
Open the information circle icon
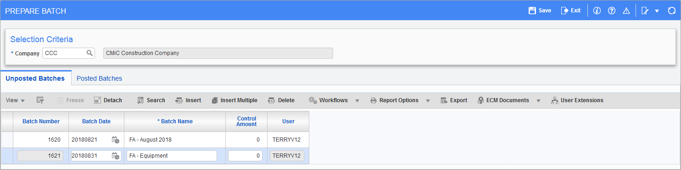(597, 11)
